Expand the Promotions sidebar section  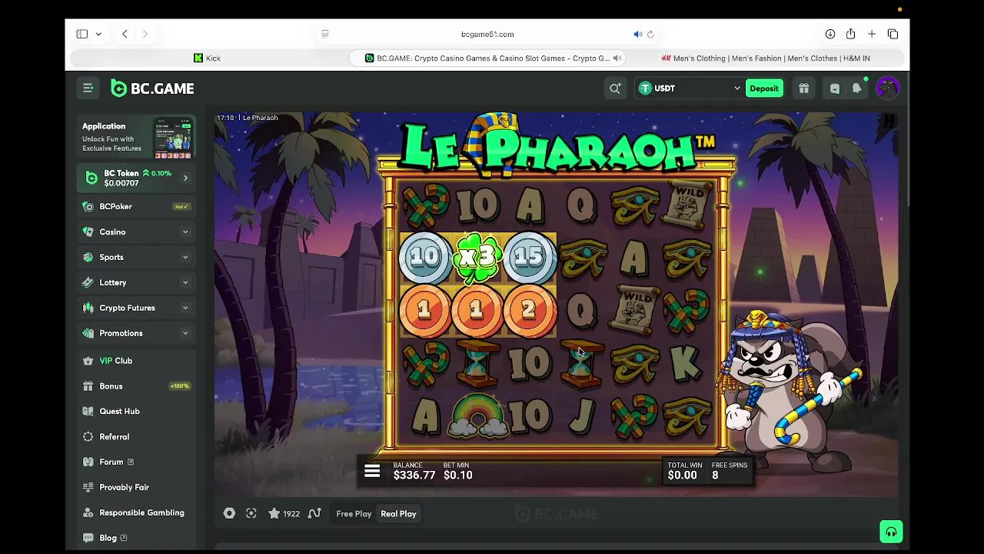pyautogui.click(x=136, y=333)
